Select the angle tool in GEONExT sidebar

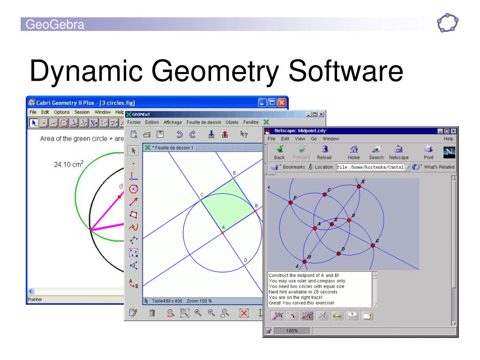click(134, 265)
